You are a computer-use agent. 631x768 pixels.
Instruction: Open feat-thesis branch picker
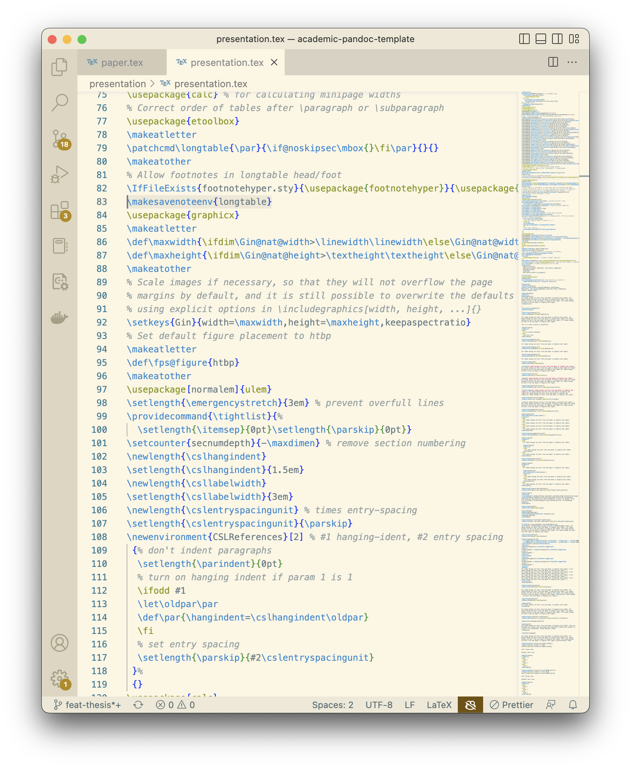pyautogui.click(x=88, y=705)
